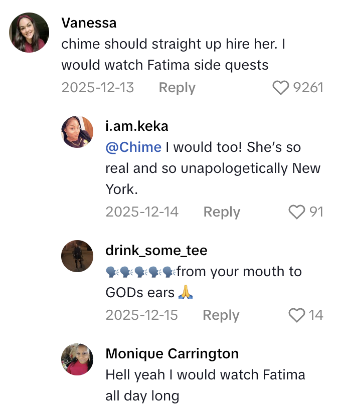
Task: Click the 14 likes count
Action: 316,315
